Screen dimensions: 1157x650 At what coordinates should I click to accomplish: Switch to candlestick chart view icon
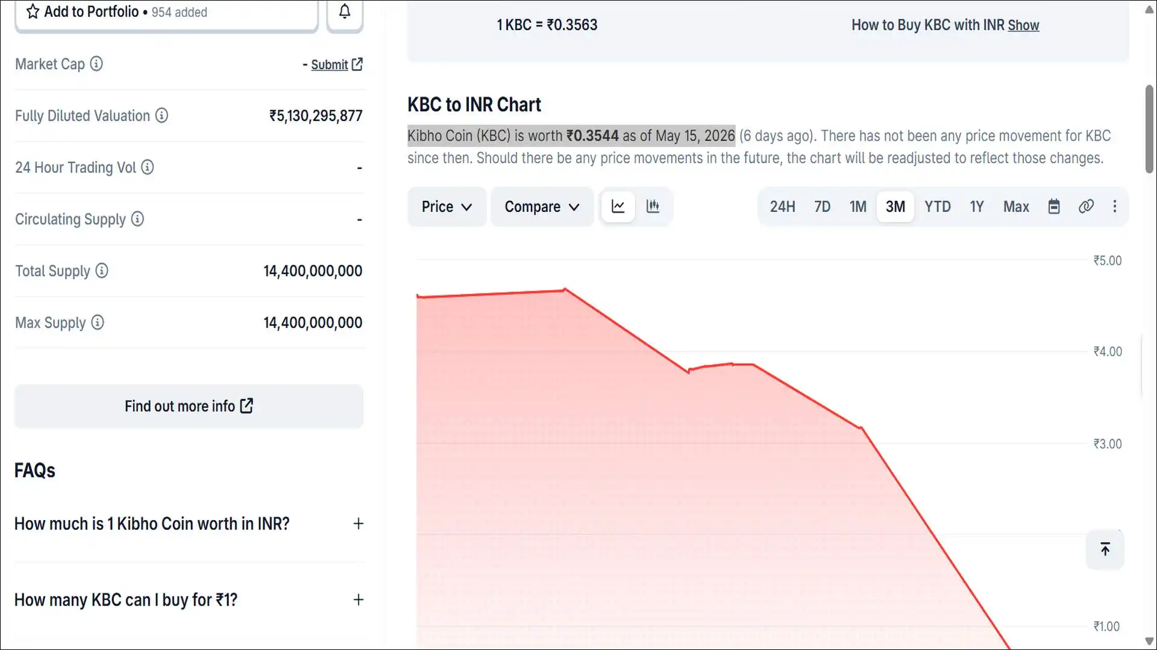(x=653, y=206)
